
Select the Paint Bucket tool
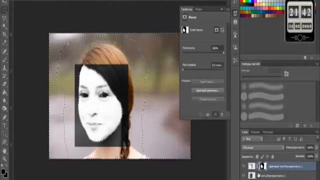4,92
